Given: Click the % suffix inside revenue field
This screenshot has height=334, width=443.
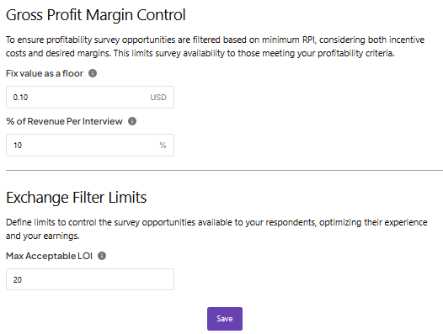Looking at the screenshot, I should point(163,146).
